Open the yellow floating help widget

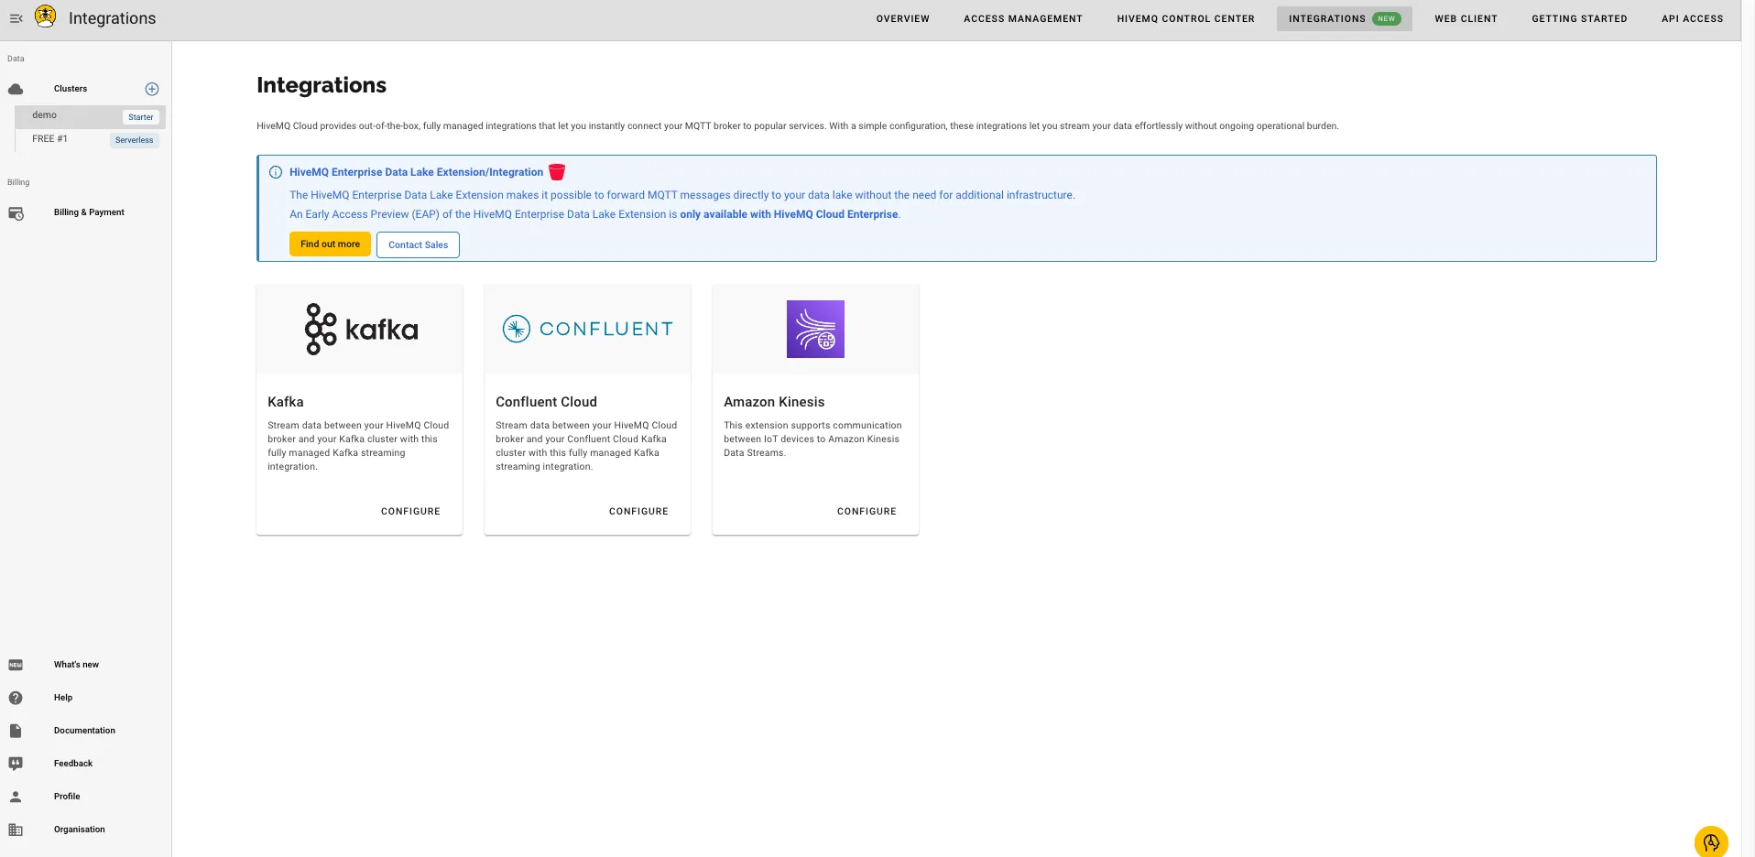[1711, 842]
